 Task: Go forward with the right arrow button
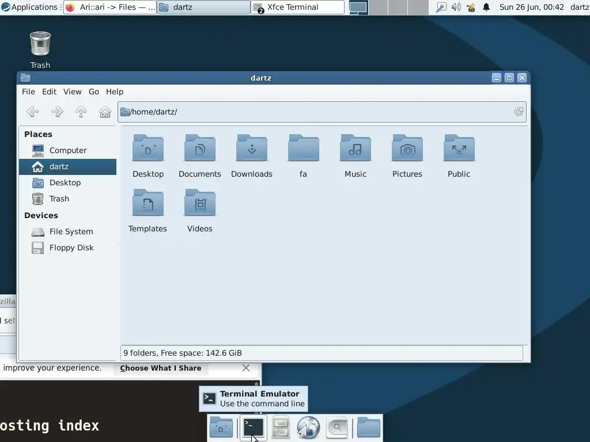click(57, 112)
